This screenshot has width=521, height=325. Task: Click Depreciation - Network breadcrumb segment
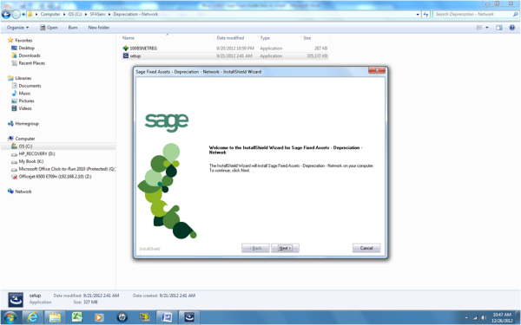coord(135,14)
